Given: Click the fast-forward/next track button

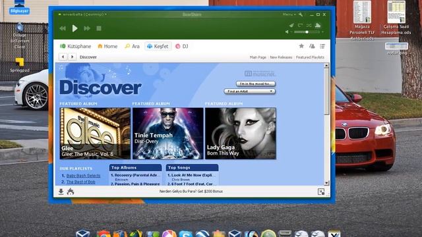Looking at the screenshot, I should pyautogui.click(x=87, y=28).
